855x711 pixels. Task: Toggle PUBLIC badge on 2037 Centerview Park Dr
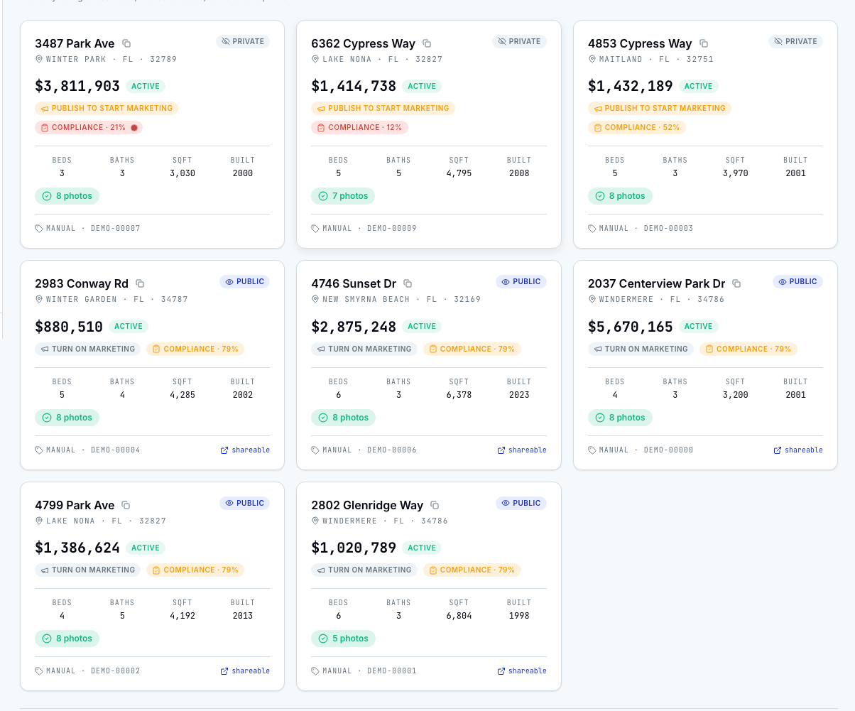(x=797, y=281)
